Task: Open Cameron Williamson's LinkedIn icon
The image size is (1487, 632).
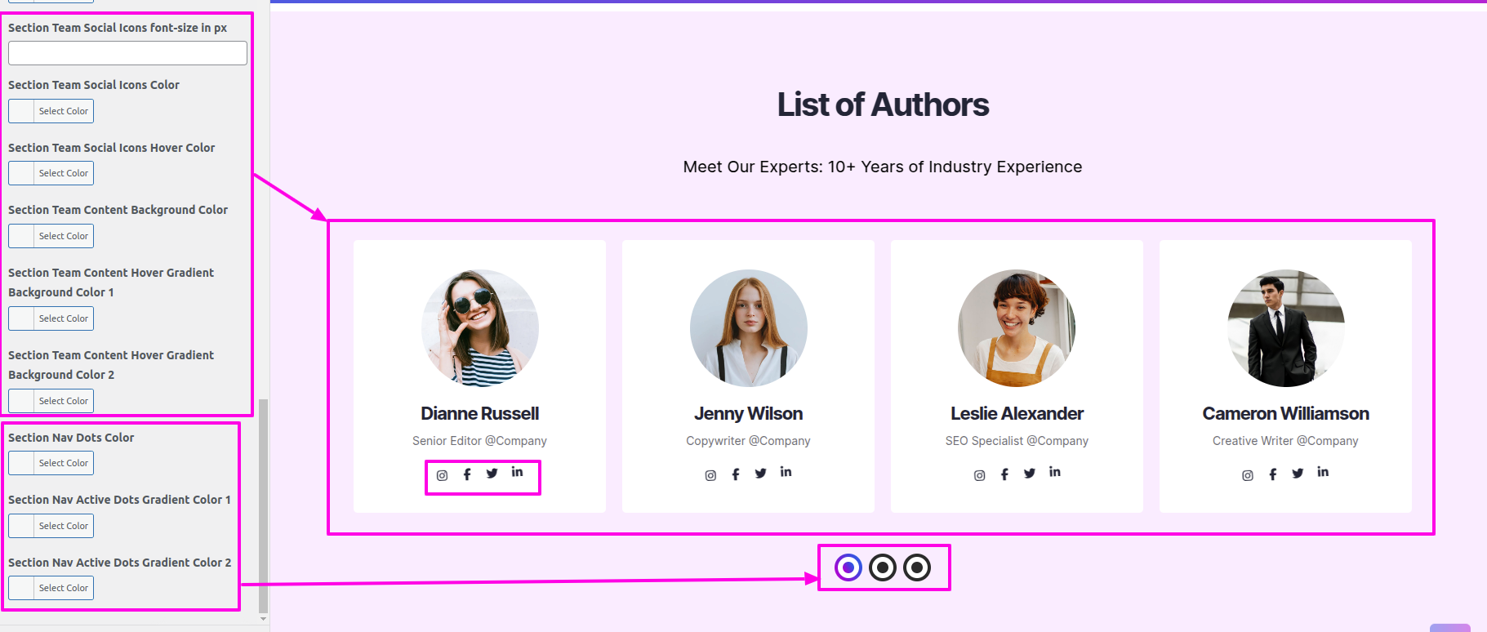Action: tap(1323, 472)
